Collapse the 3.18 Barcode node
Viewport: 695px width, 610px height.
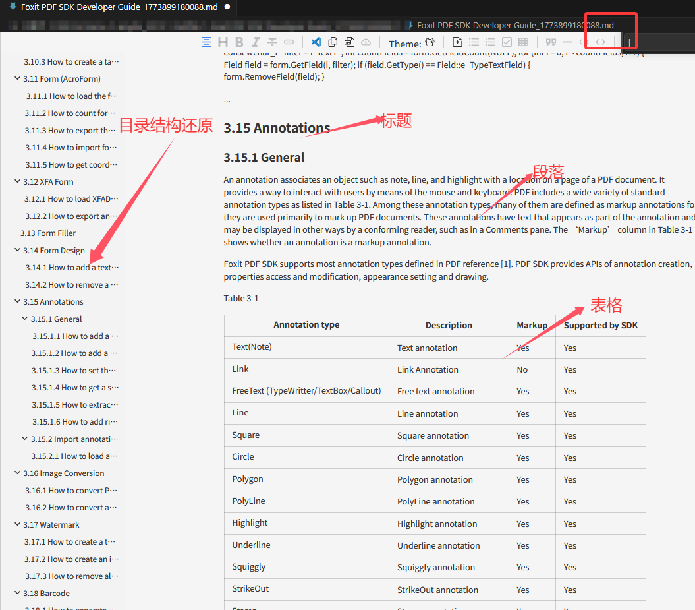point(17,593)
